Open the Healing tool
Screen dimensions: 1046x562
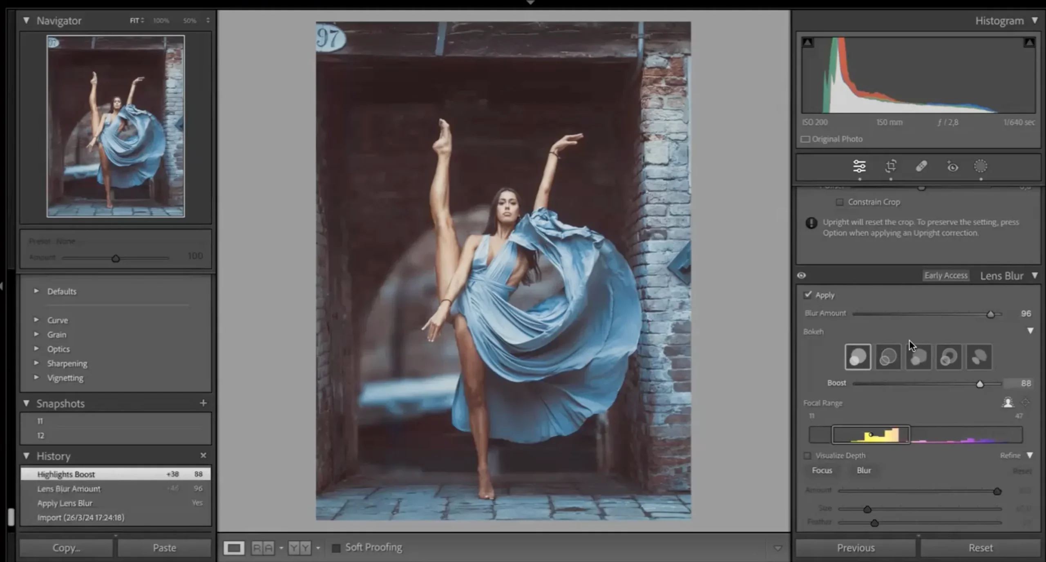922,167
